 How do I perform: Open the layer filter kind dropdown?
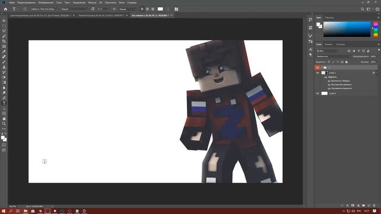[x=327, y=51]
